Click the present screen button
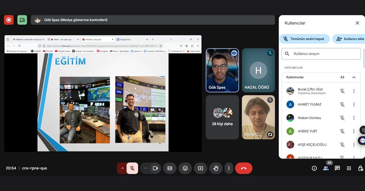 pyautogui.click(x=200, y=168)
